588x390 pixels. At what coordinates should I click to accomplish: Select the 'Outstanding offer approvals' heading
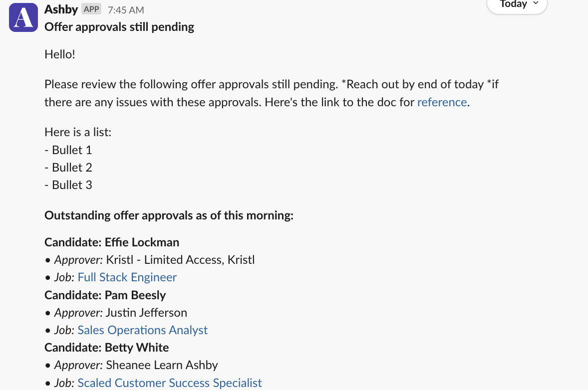click(169, 215)
